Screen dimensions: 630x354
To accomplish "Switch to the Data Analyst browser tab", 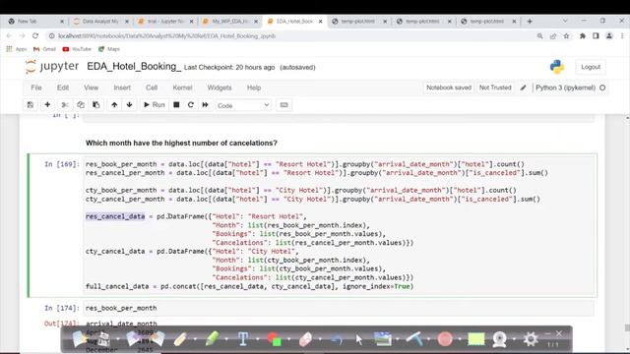I will [x=99, y=21].
